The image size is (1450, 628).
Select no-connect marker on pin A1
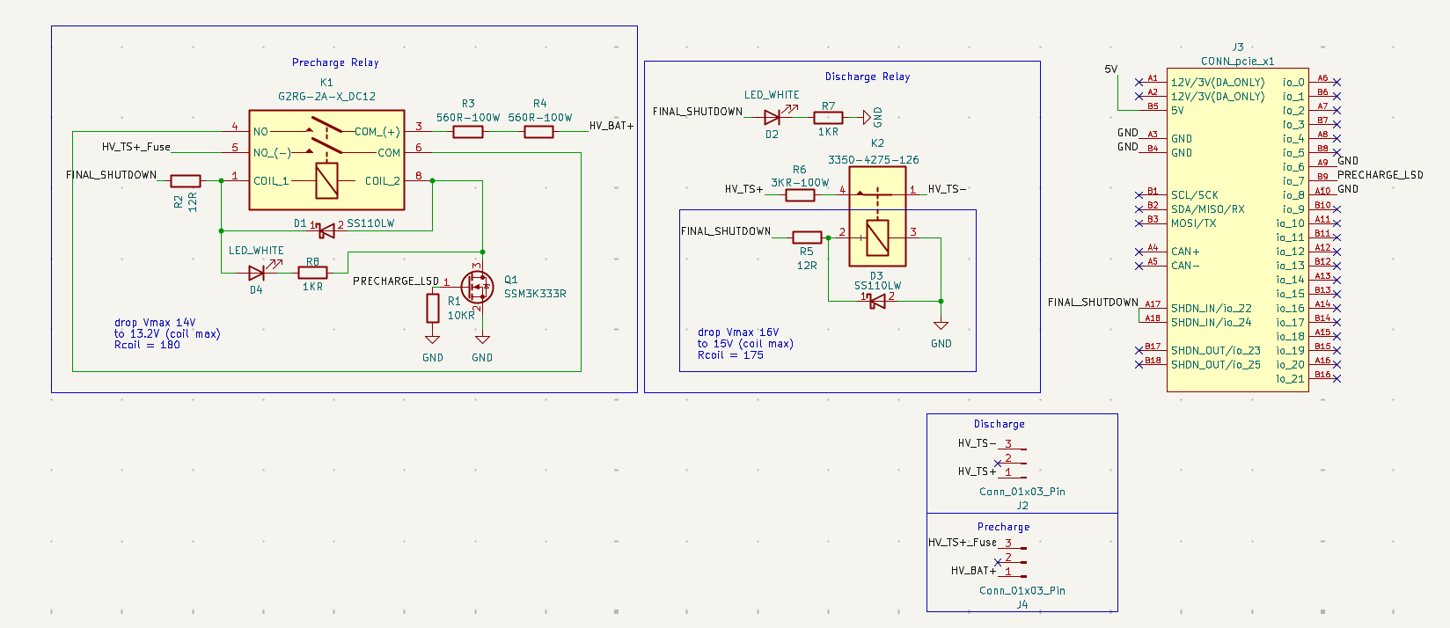[x=1139, y=83]
